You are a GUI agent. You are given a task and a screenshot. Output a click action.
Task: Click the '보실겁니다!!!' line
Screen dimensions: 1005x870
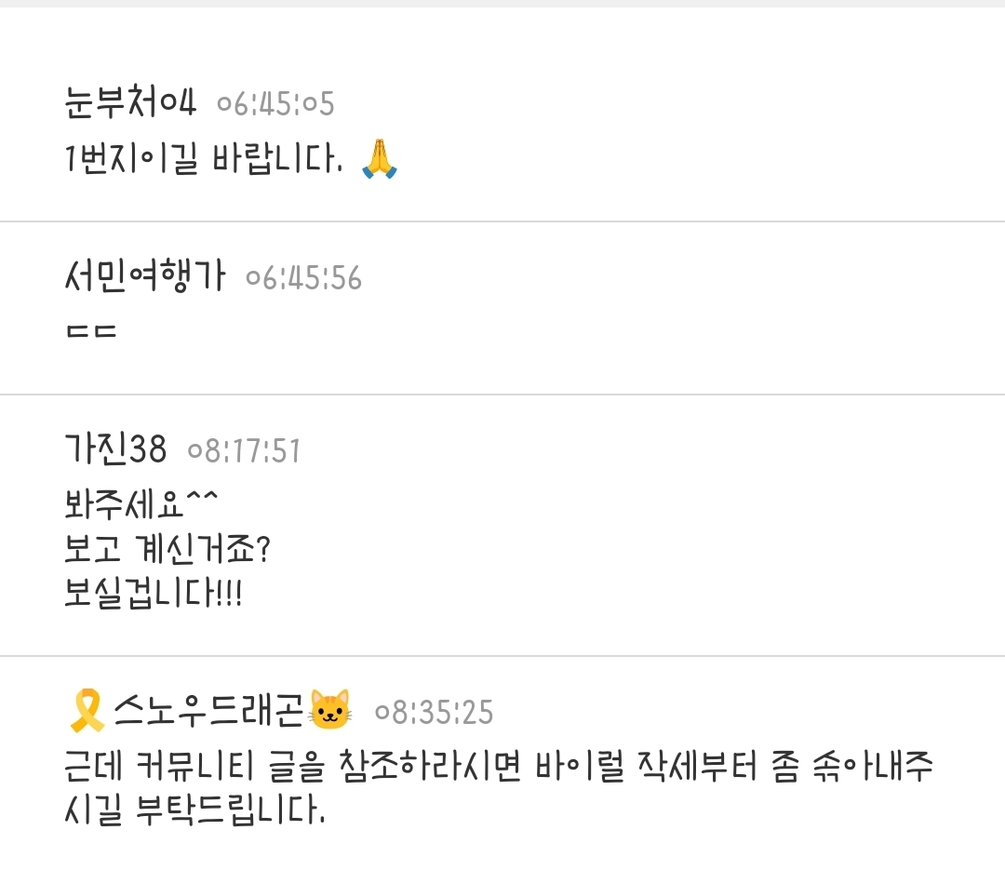point(153,593)
